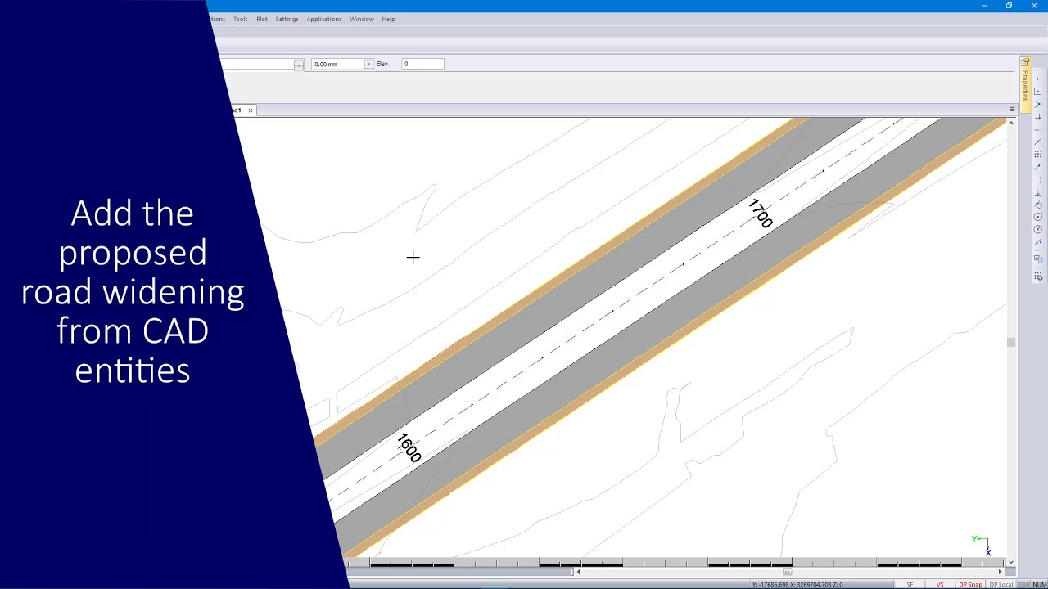Click the XY axis indicator in the drawing
The height and width of the screenshot is (589, 1048).
(982, 545)
